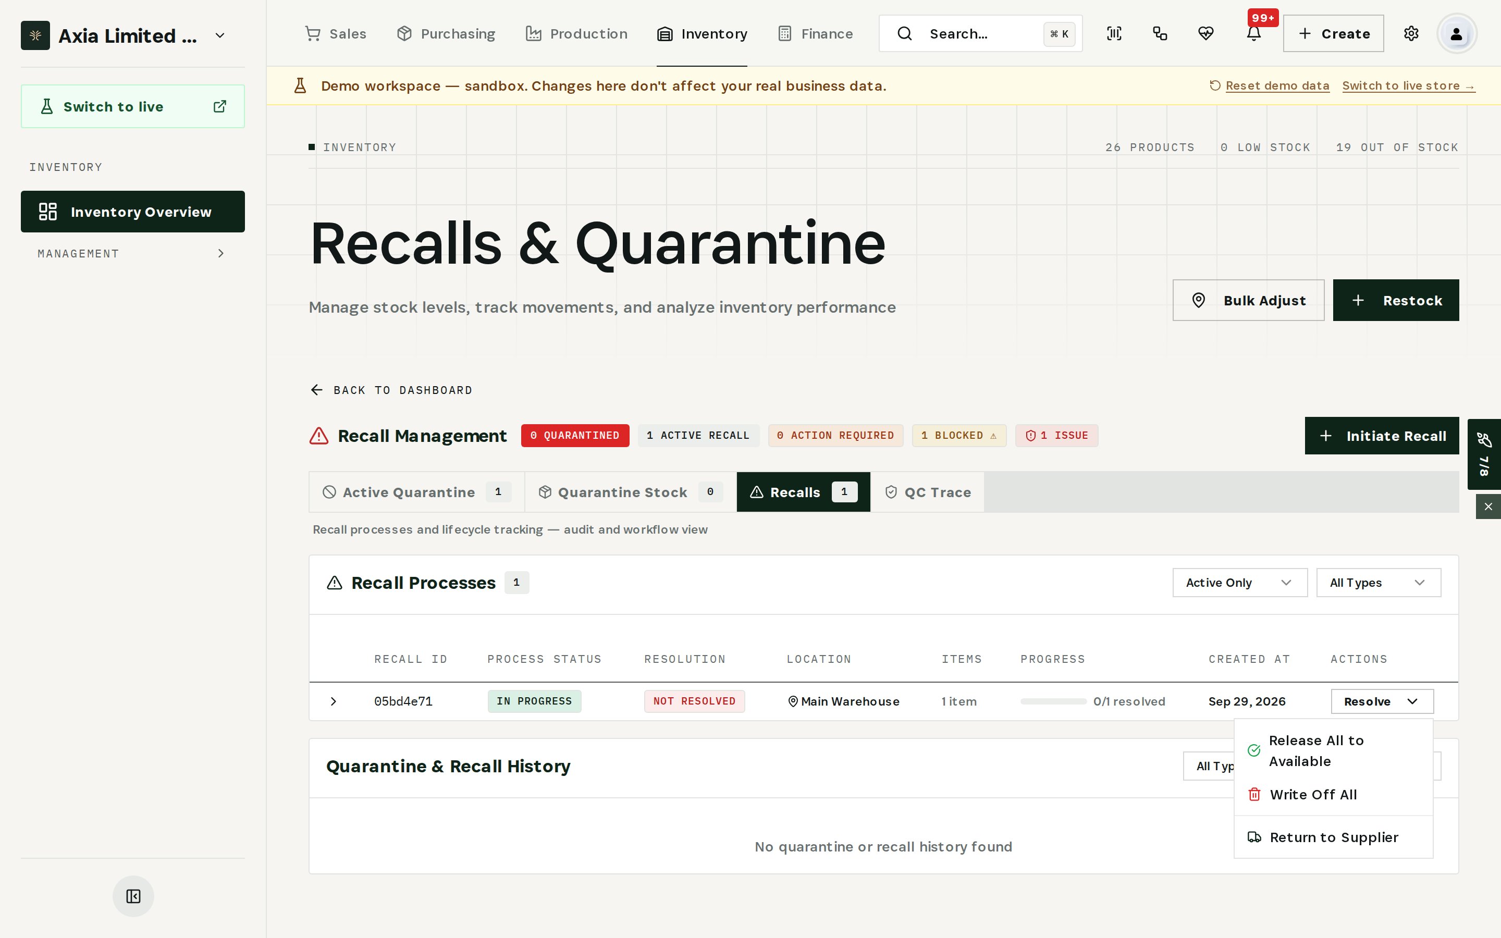
Task: Open the Axia Limited workspace switcher chevron
Action: (219, 35)
